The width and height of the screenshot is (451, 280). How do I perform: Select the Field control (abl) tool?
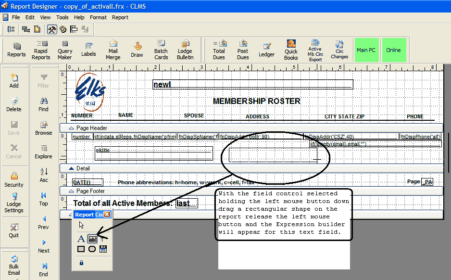[x=93, y=239]
